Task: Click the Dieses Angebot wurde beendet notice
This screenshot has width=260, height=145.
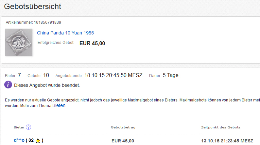Action: (47, 86)
